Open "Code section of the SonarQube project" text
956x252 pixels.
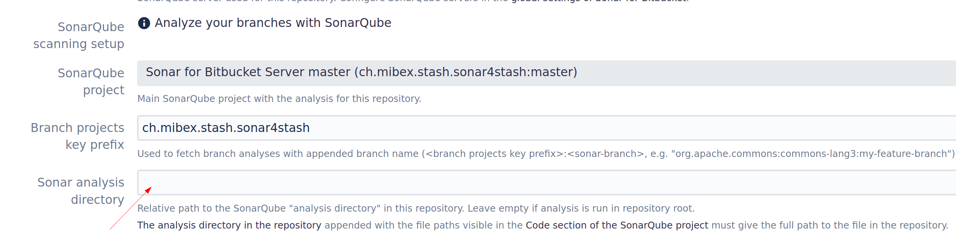[x=617, y=225]
